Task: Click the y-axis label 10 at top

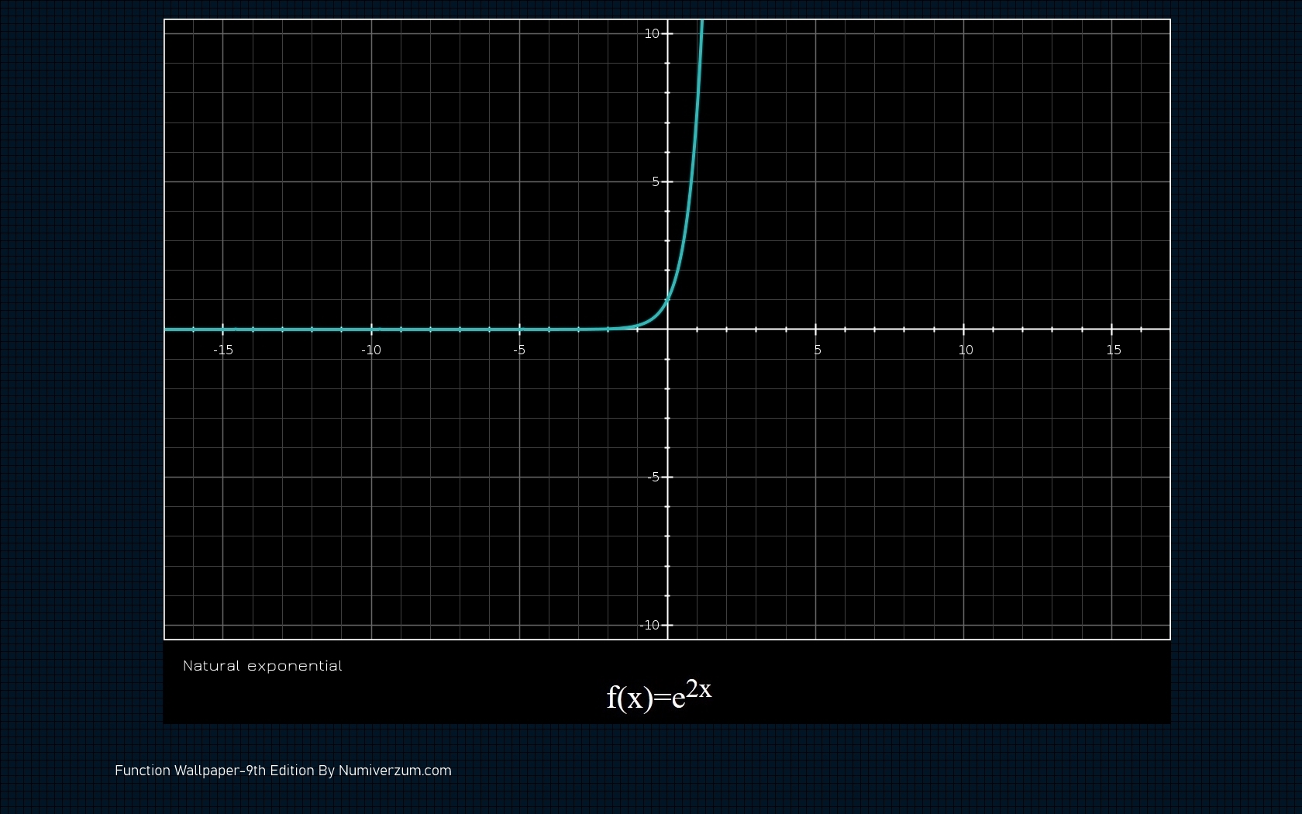Action: click(x=651, y=33)
